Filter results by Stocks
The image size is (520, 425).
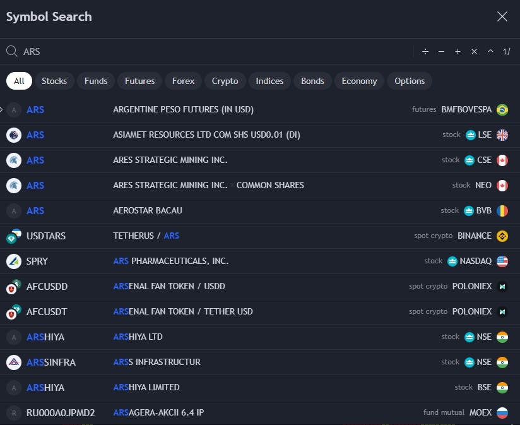pos(54,81)
